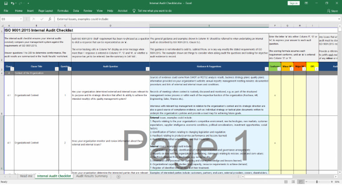Click the New Sheet plus icon
Viewport: 342px width, 193px height.
click(118, 177)
